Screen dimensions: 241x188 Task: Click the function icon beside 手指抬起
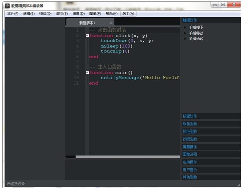(185, 39)
